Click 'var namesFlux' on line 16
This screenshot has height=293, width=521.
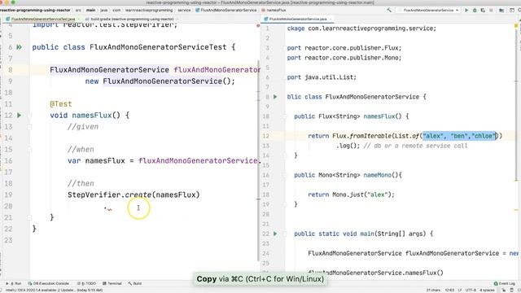pyautogui.click(x=96, y=161)
